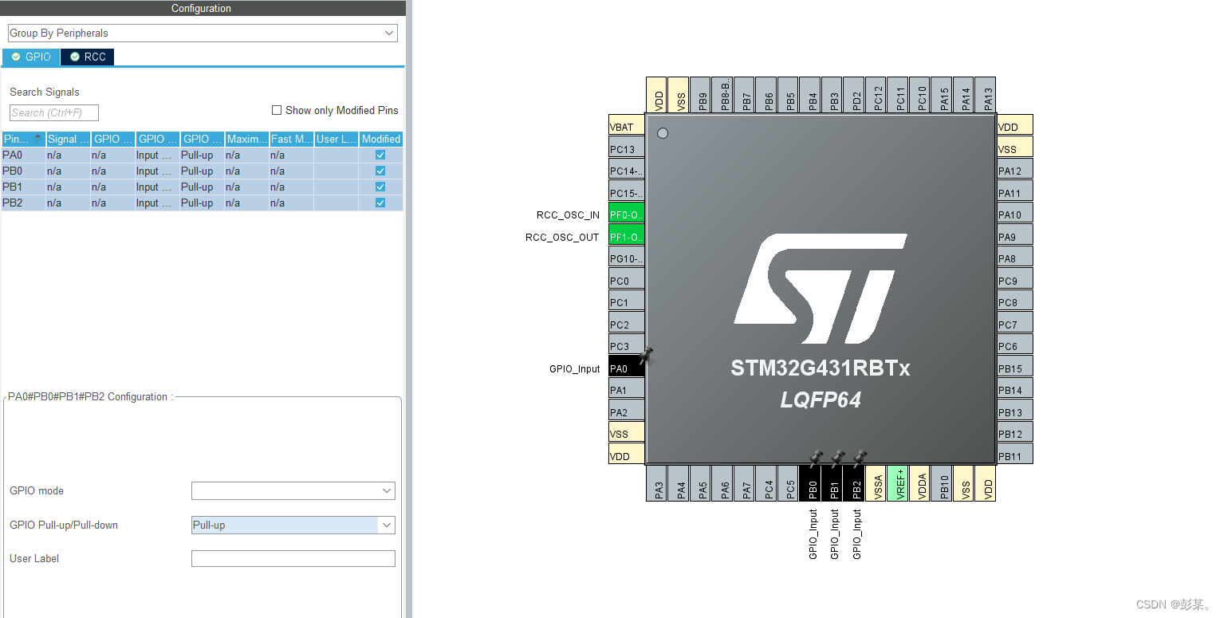1220x618 pixels.
Task: Click the PA12 pin on the right side
Action: coord(1013,169)
